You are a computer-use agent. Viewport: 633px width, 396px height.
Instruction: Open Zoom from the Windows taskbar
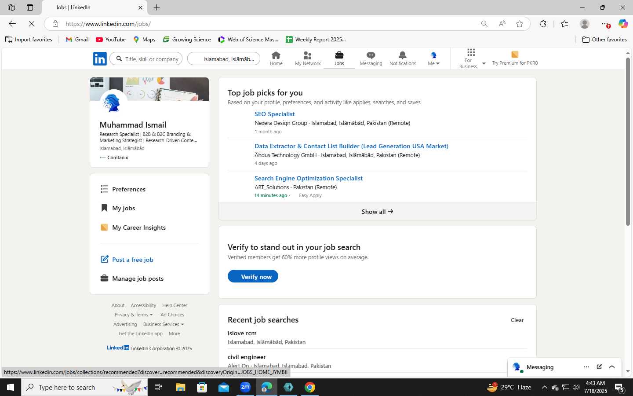pyautogui.click(x=245, y=387)
